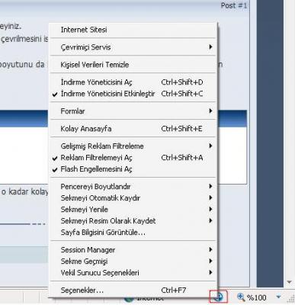The height and width of the screenshot is (305, 295).
Task: Expand Gelişmiş Reklam Filtreleme submenu
Action: 133,146
